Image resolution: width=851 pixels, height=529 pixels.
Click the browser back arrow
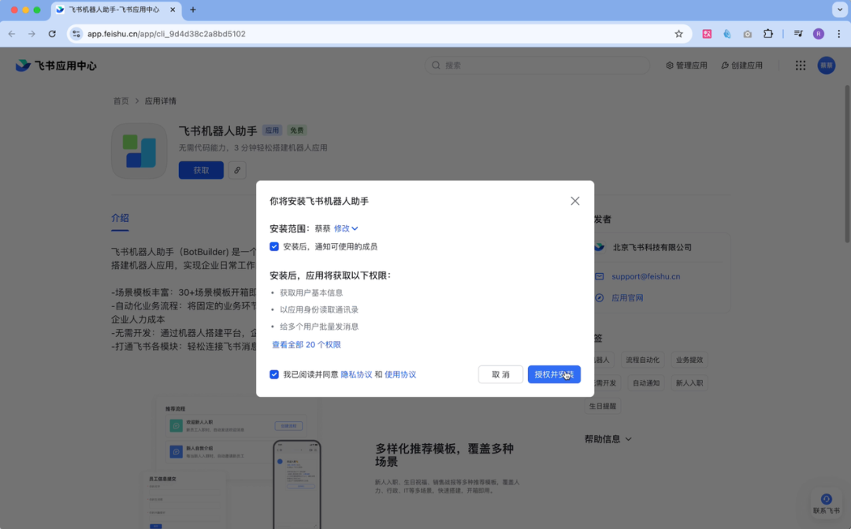click(12, 34)
